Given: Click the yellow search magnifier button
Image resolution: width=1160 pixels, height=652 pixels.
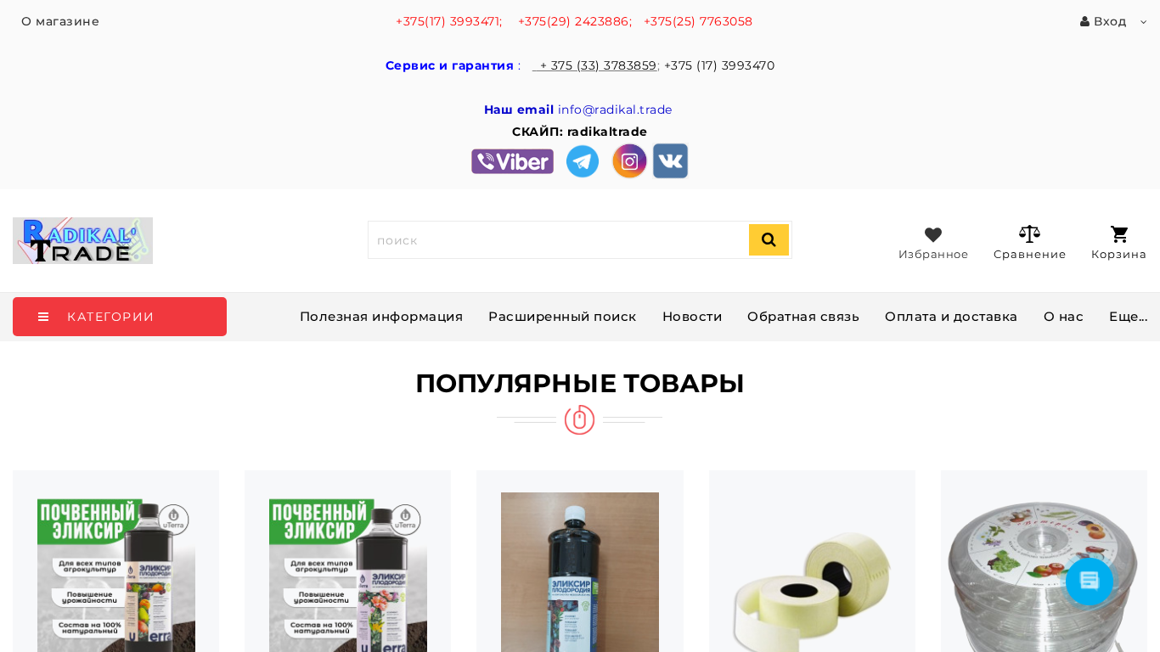Looking at the screenshot, I should pos(769,240).
